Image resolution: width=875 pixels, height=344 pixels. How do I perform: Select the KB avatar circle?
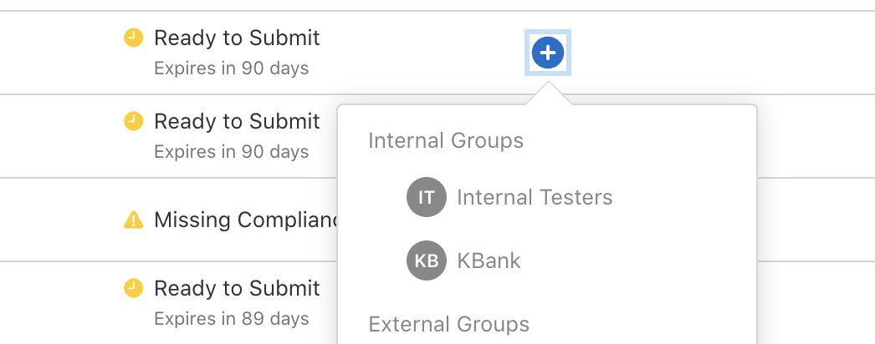[427, 261]
